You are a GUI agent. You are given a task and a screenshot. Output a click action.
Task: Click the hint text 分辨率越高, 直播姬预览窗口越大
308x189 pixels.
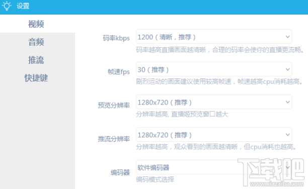coord(182,114)
